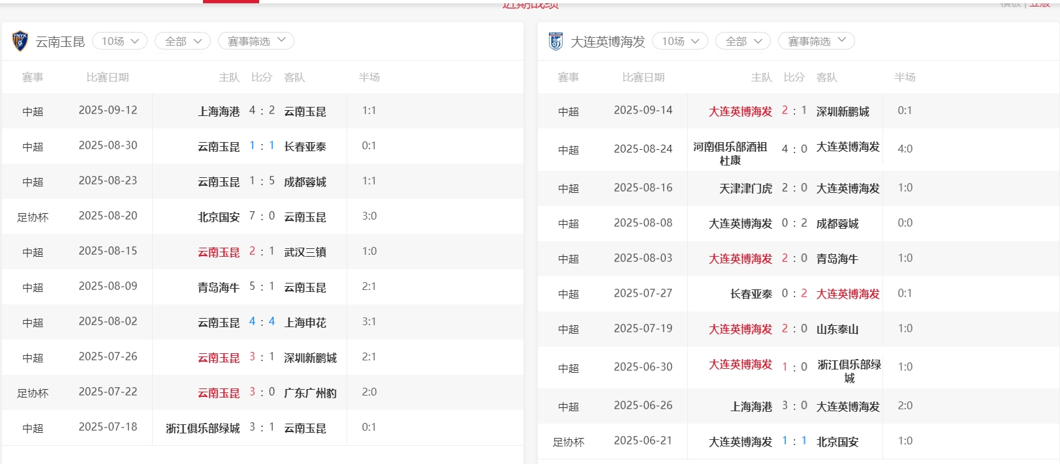The image size is (1060, 464).
Task: Click 上海海港 in the 2025-09-12 match
Action: coord(219,111)
